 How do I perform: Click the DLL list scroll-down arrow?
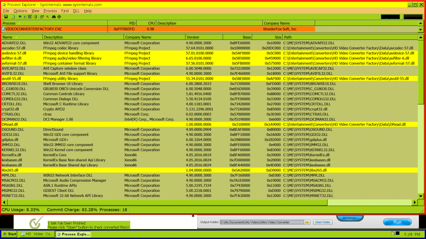[421, 203]
